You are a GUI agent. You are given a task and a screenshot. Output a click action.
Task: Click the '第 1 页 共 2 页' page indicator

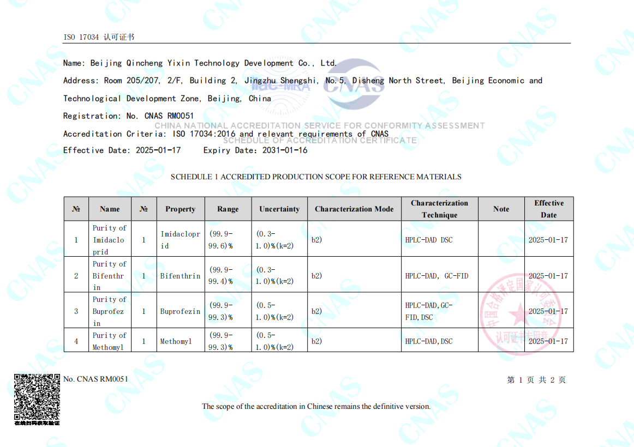coord(536,380)
